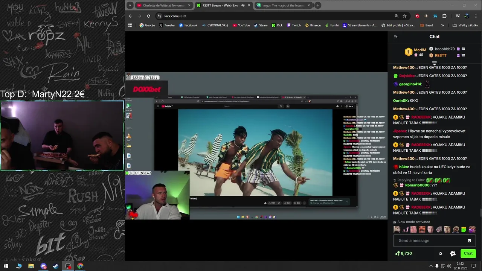Open Chrome three-dot menu
This screenshot has height=271, width=482.
(476, 16)
